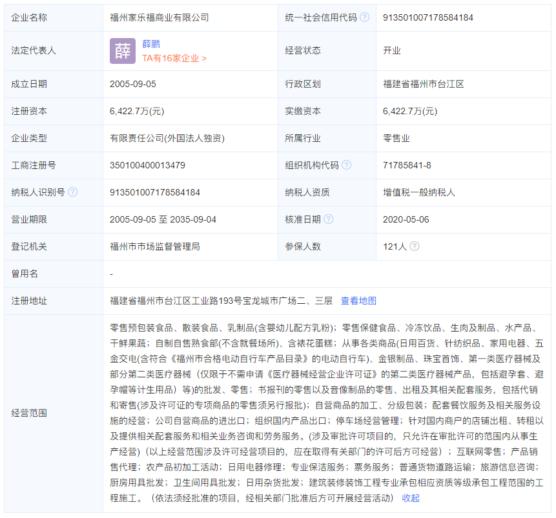Click the purple 薛 avatar thumbnail
The height and width of the screenshot is (518, 556).
[x=123, y=51]
